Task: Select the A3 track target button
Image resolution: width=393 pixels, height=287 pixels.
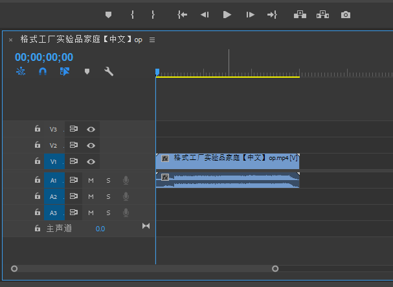Action: (54, 212)
